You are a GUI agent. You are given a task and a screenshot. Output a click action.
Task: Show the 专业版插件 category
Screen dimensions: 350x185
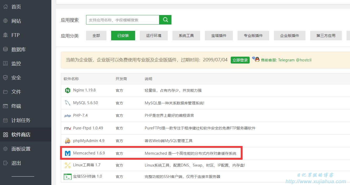[x=253, y=36]
